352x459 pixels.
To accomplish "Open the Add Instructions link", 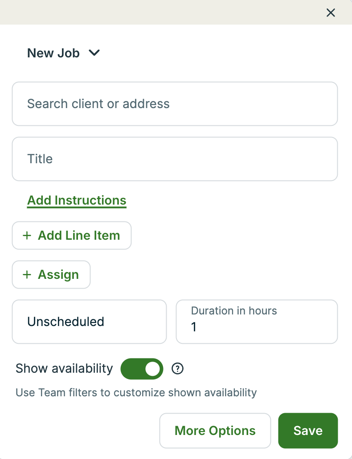I will [x=77, y=201].
